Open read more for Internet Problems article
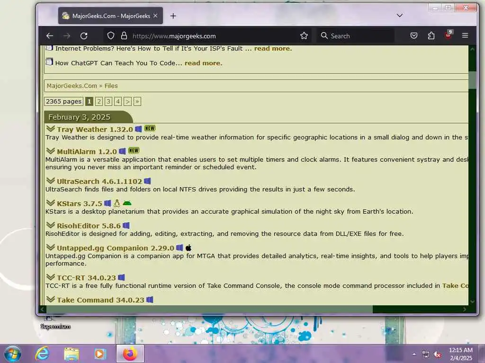 (273, 49)
